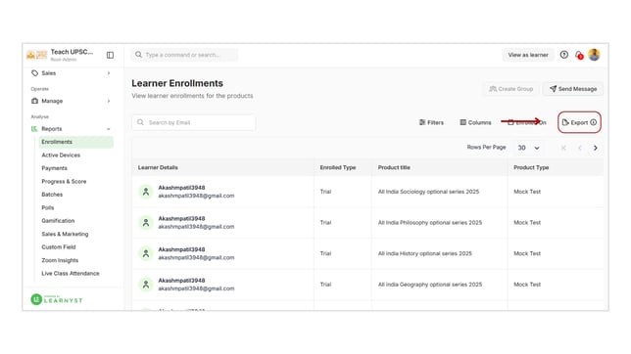Image resolution: width=631 pixels, height=354 pixels.
Task: Click the Product Type column header
Action: click(531, 167)
